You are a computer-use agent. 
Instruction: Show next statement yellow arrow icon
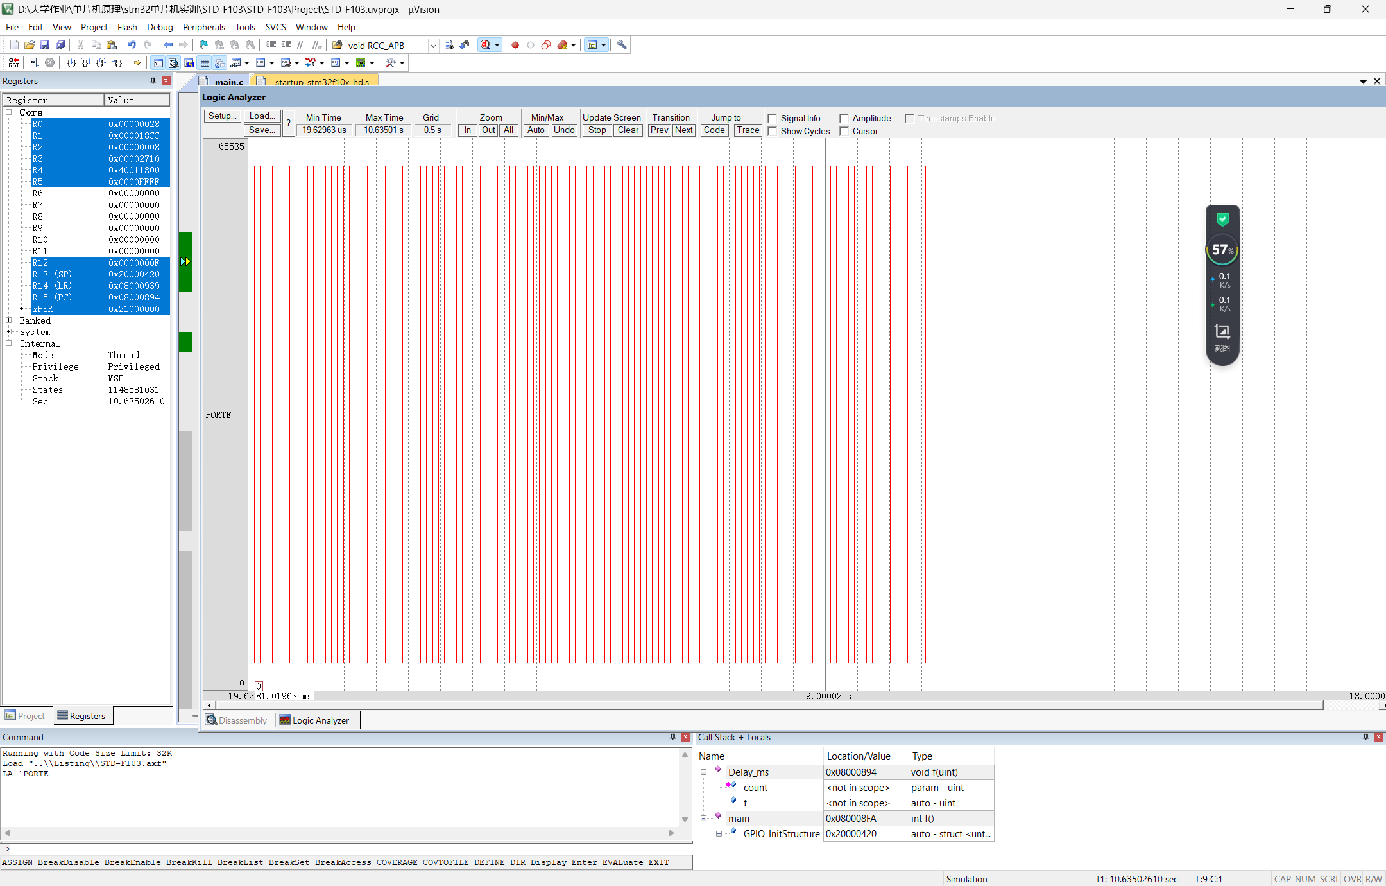pos(137,63)
